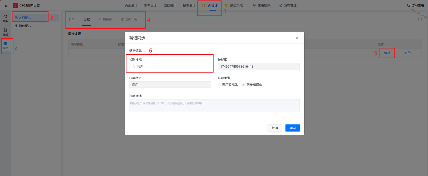
Task: Click the 取消 cancel button
Action: 275,128
